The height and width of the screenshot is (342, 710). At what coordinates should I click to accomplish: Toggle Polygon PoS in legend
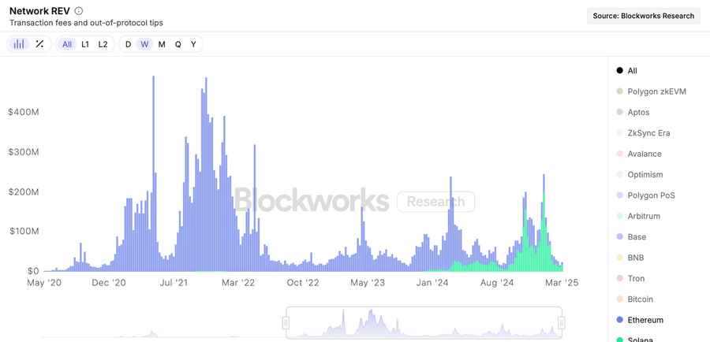(645, 195)
